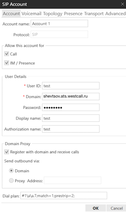This screenshot has width=126, height=212.
Task: Uncheck the IM / Presence checkbox
Action: coord(7,63)
